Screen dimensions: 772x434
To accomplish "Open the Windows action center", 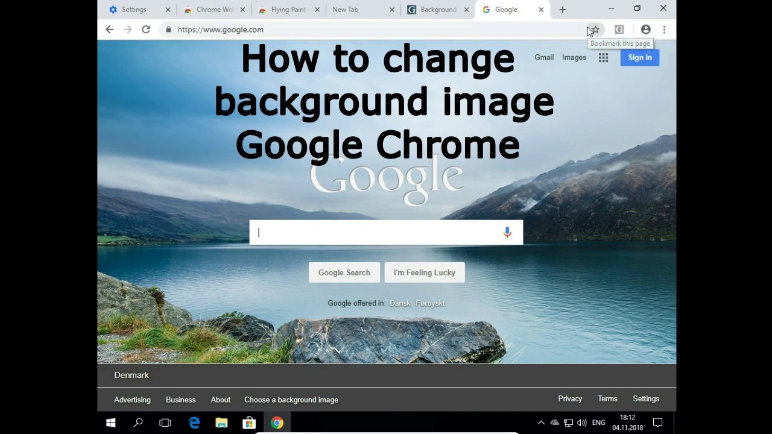I will click(x=658, y=423).
